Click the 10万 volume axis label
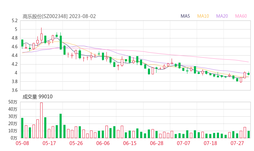This screenshot has width=254, height=151. pyautogui.click(x=13, y=131)
